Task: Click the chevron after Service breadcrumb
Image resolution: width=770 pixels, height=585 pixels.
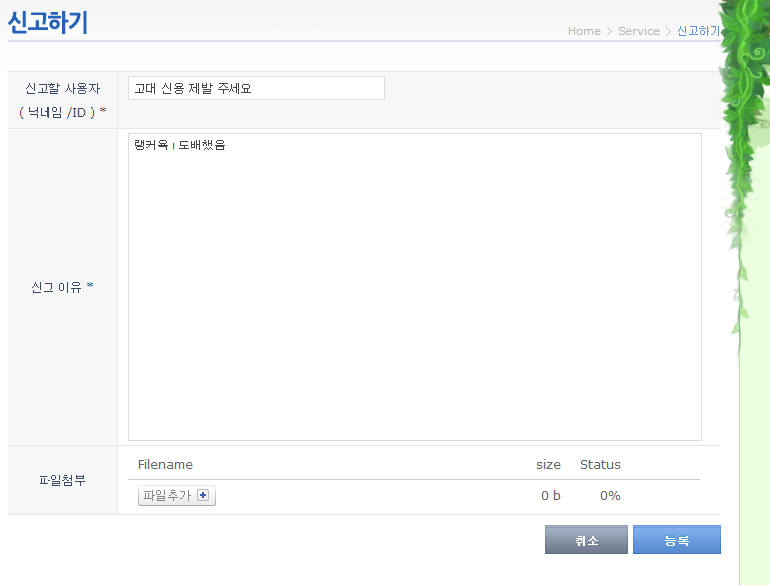Action: [668, 31]
